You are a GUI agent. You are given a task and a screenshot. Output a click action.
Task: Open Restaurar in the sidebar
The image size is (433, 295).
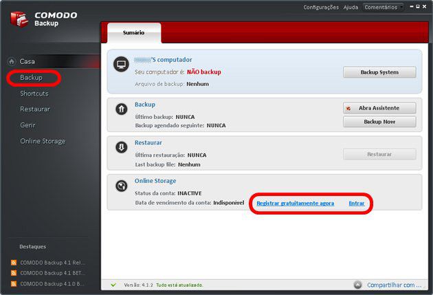pos(35,109)
